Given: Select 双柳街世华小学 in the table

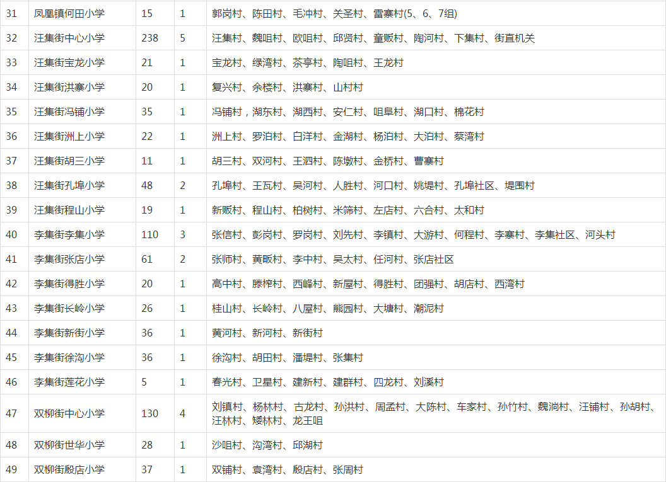Looking at the screenshot, I should click(x=69, y=445).
